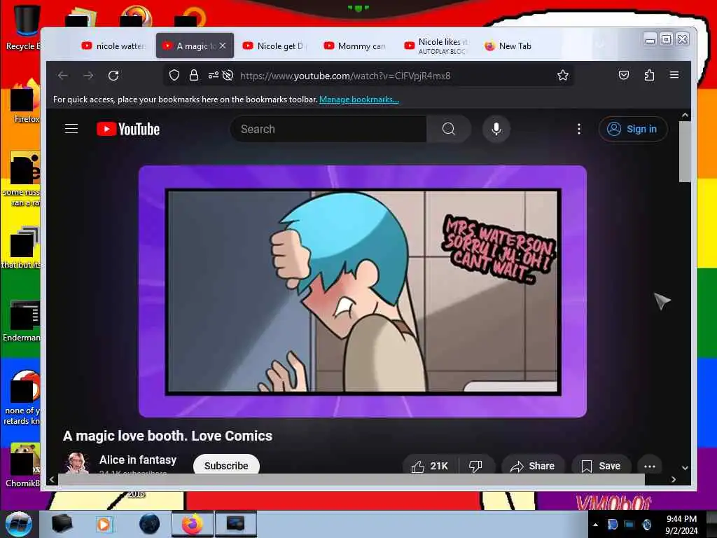Open taskbar clock showing 9:44 PM
The width and height of the screenshot is (717, 538).
click(x=682, y=525)
